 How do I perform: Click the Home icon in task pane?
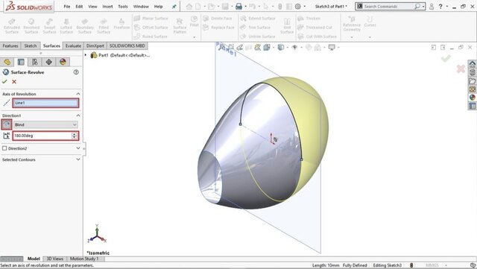point(472,64)
